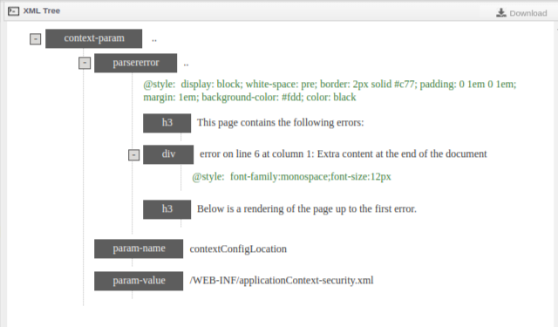Click 'This page contains the following errors:' text
Image resolution: width=558 pixels, height=327 pixels.
tap(281, 123)
